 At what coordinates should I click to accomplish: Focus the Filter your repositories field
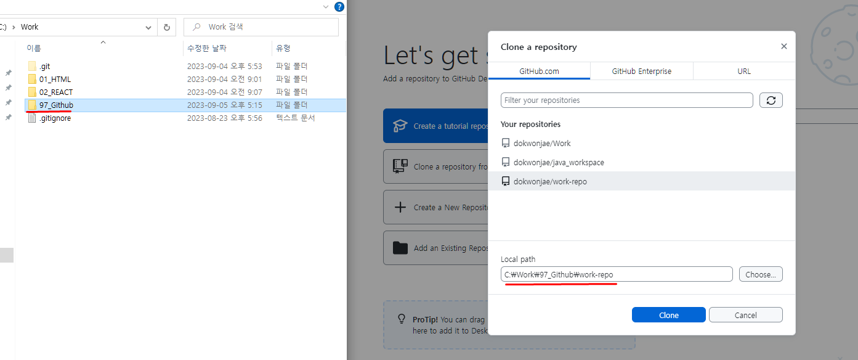pos(627,100)
